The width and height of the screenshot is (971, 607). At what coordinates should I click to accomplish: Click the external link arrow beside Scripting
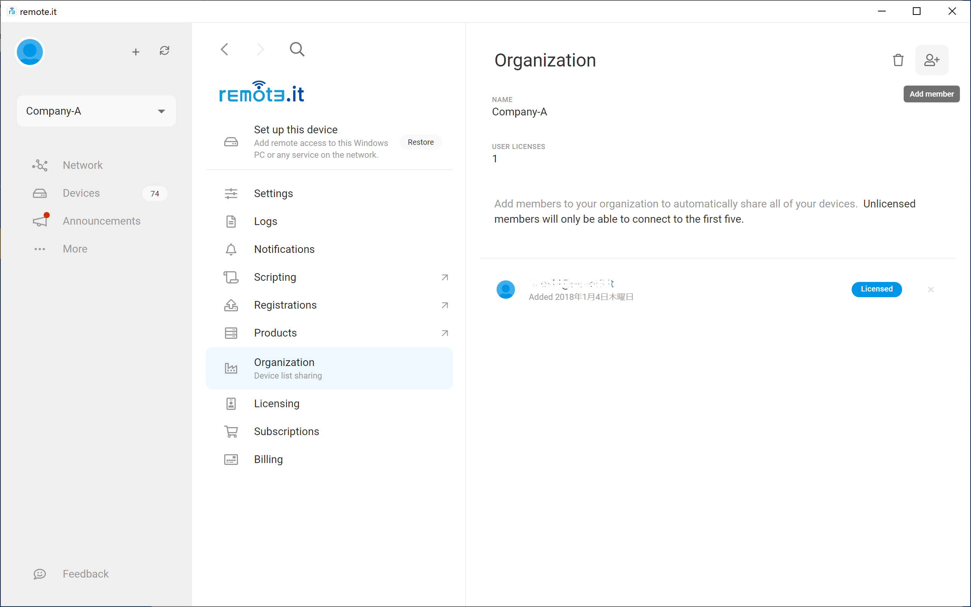445,277
